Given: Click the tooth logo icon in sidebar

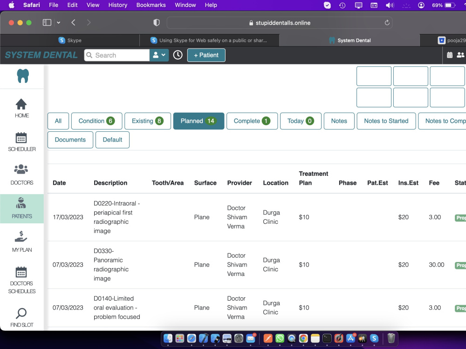Looking at the screenshot, I should coord(23,76).
